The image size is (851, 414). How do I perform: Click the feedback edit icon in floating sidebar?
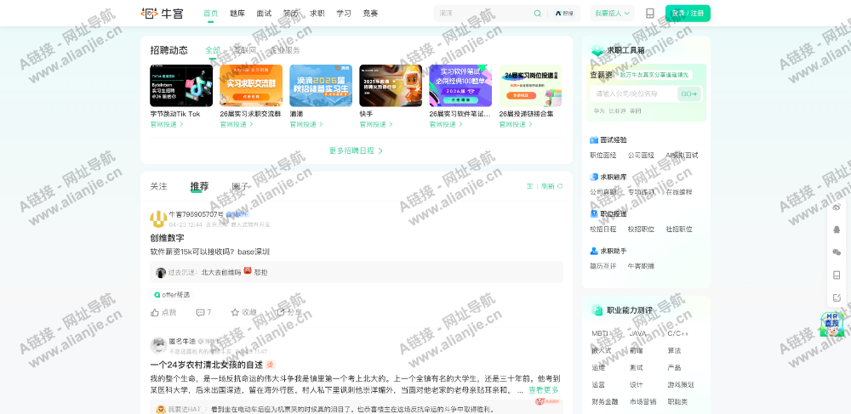click(x=837, y=298)
